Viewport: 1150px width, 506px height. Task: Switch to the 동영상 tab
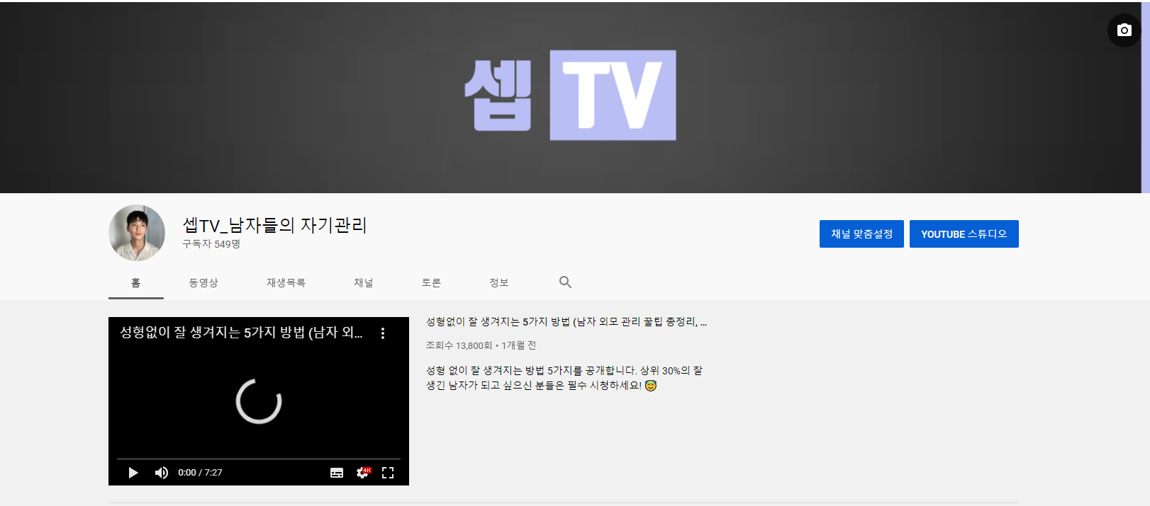click(203, 282)
